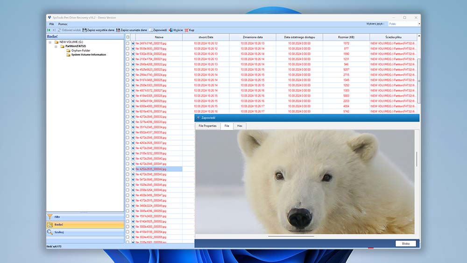
Task: Click Zapisz usunięte dane save icon
Action: [118, 30]
